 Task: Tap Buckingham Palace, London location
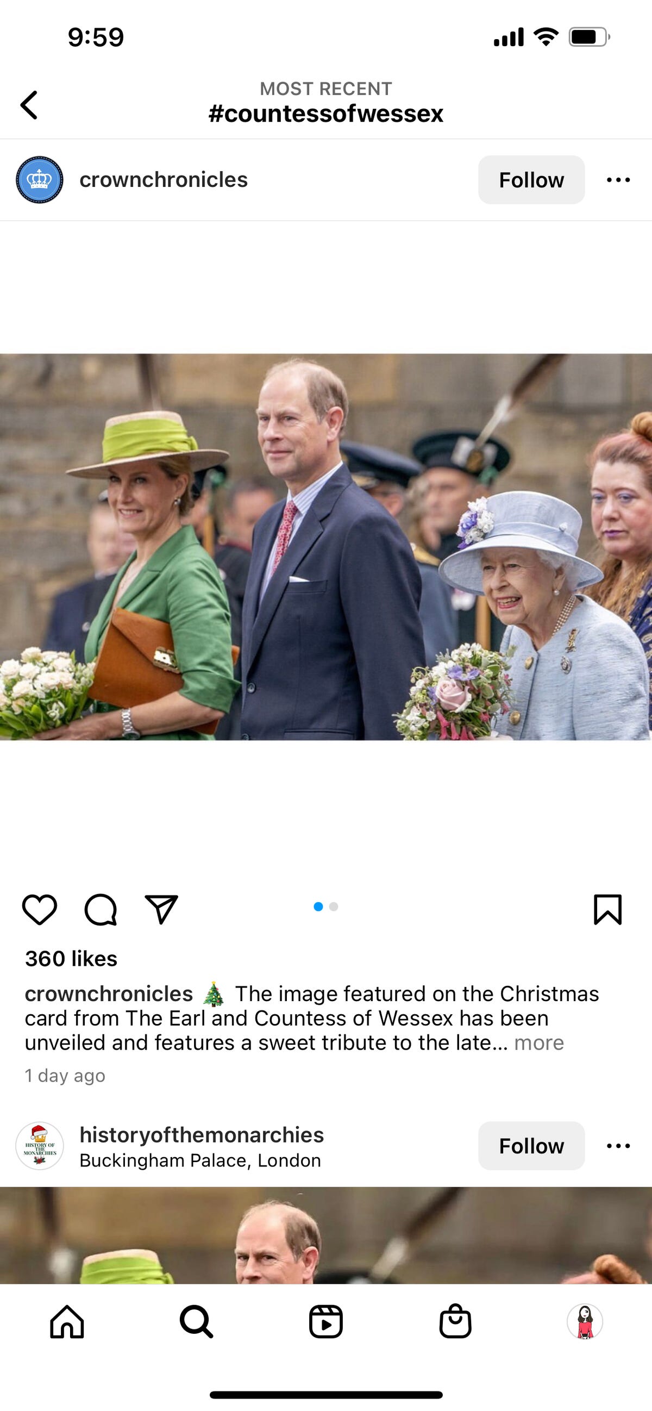pos(200,1160)
